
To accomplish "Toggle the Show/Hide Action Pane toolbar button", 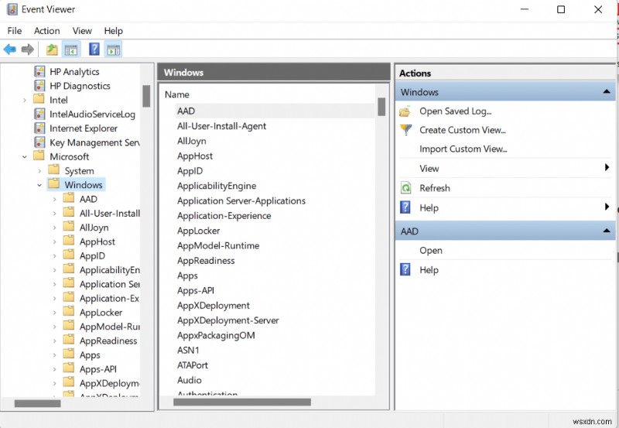I will 113,50.
